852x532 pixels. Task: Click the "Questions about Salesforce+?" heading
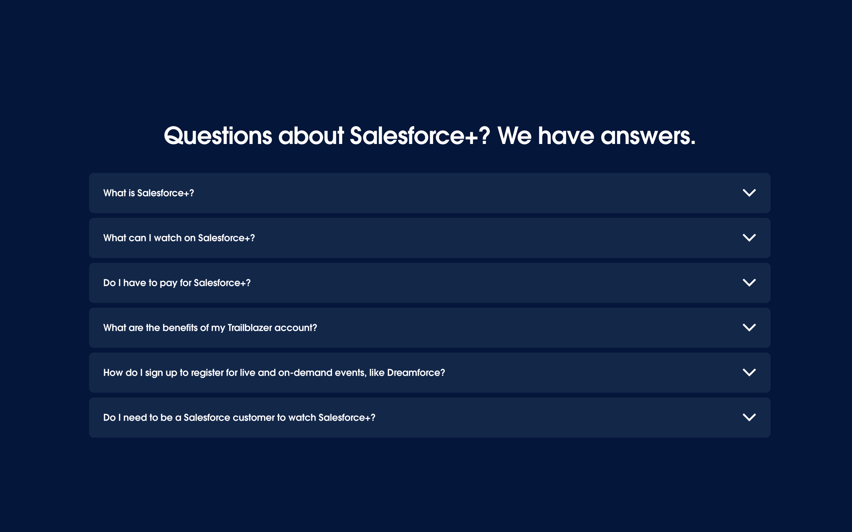pos(429,136)
